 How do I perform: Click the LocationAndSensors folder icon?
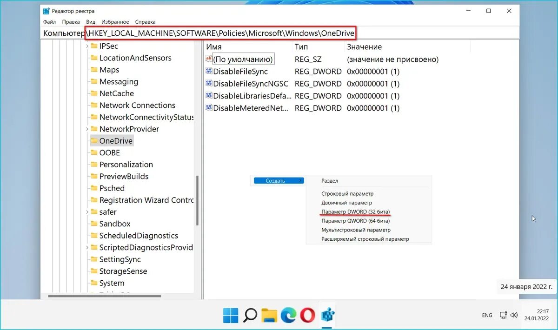pyautogui.click(x=94, y=58)
